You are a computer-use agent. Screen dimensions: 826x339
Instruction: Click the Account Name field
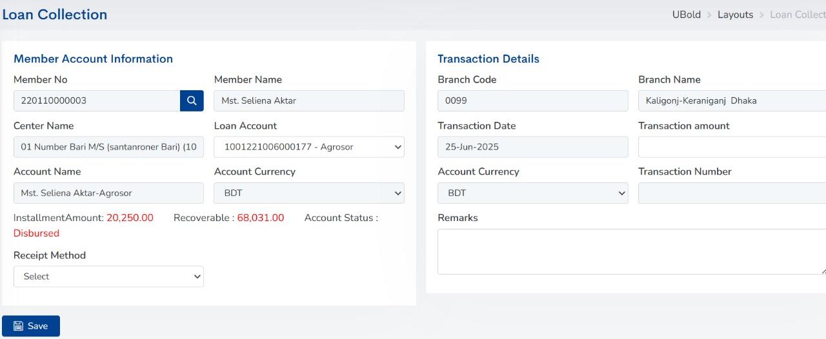coord(108,193)
